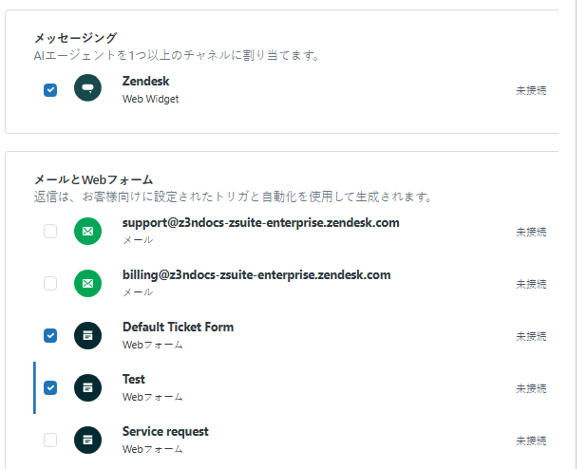This screenshot has height=469, width=587.
Task: Click the billing@z3ndocs-zsuite-enterprise.zendesk.com address text
Action: click(x=256, y=275)
